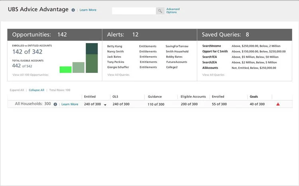Click the Enrolled value 55 of 300
Viewport: 299px width, 186px height.
pyautogui.click(x=219, y=104)
